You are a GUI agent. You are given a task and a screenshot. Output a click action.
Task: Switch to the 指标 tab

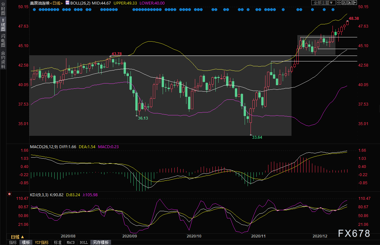click(x=13, y=242)
